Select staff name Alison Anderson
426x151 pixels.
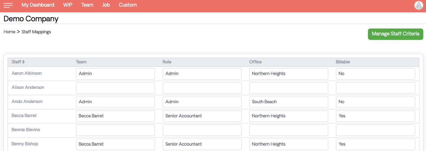point(28,87)
